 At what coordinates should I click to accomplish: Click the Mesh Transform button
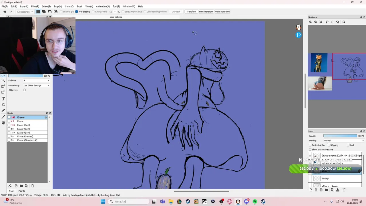point(222,12)
